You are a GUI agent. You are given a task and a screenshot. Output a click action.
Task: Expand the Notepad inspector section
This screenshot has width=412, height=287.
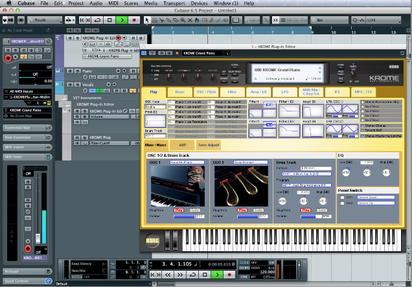tap(27, 271)
